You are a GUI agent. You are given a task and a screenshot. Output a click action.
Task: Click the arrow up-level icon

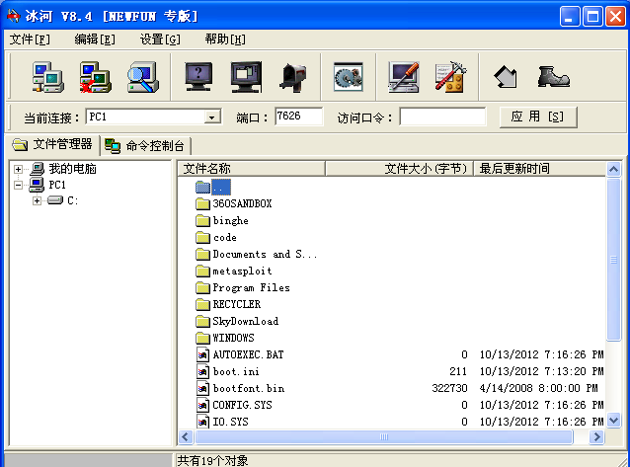click(506, 77)
